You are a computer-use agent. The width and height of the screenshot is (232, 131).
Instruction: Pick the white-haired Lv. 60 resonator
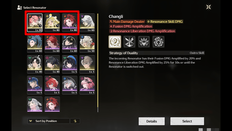(87, 23)
